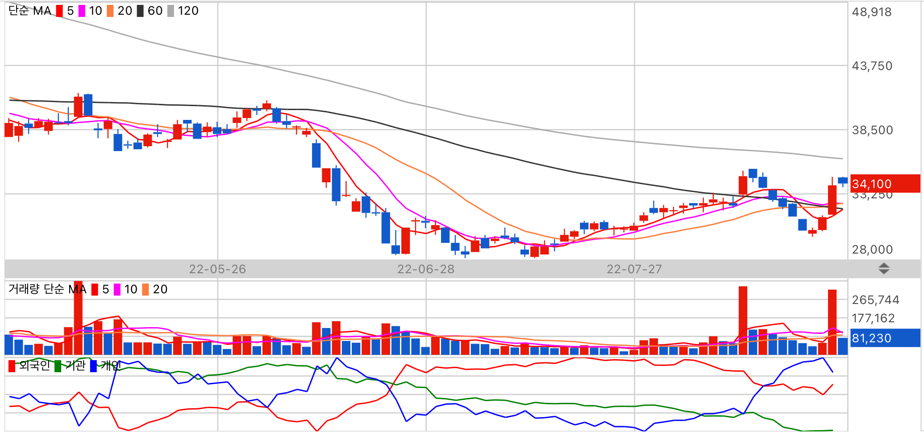Click the 177,162 volume axis label
924x435 pixels.
pos(874,318)
